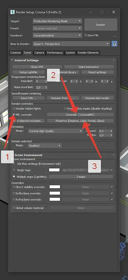Click the Show VFB button
Viewport: 128px width, 280px height.
[x=37, y=67]
